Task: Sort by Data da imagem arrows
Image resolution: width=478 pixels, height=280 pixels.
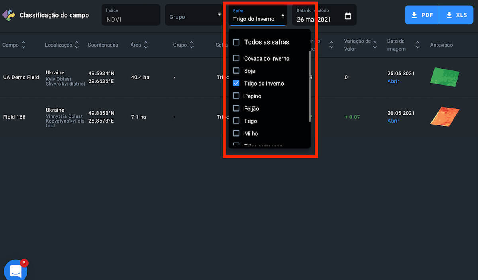Action: (417, 45)
